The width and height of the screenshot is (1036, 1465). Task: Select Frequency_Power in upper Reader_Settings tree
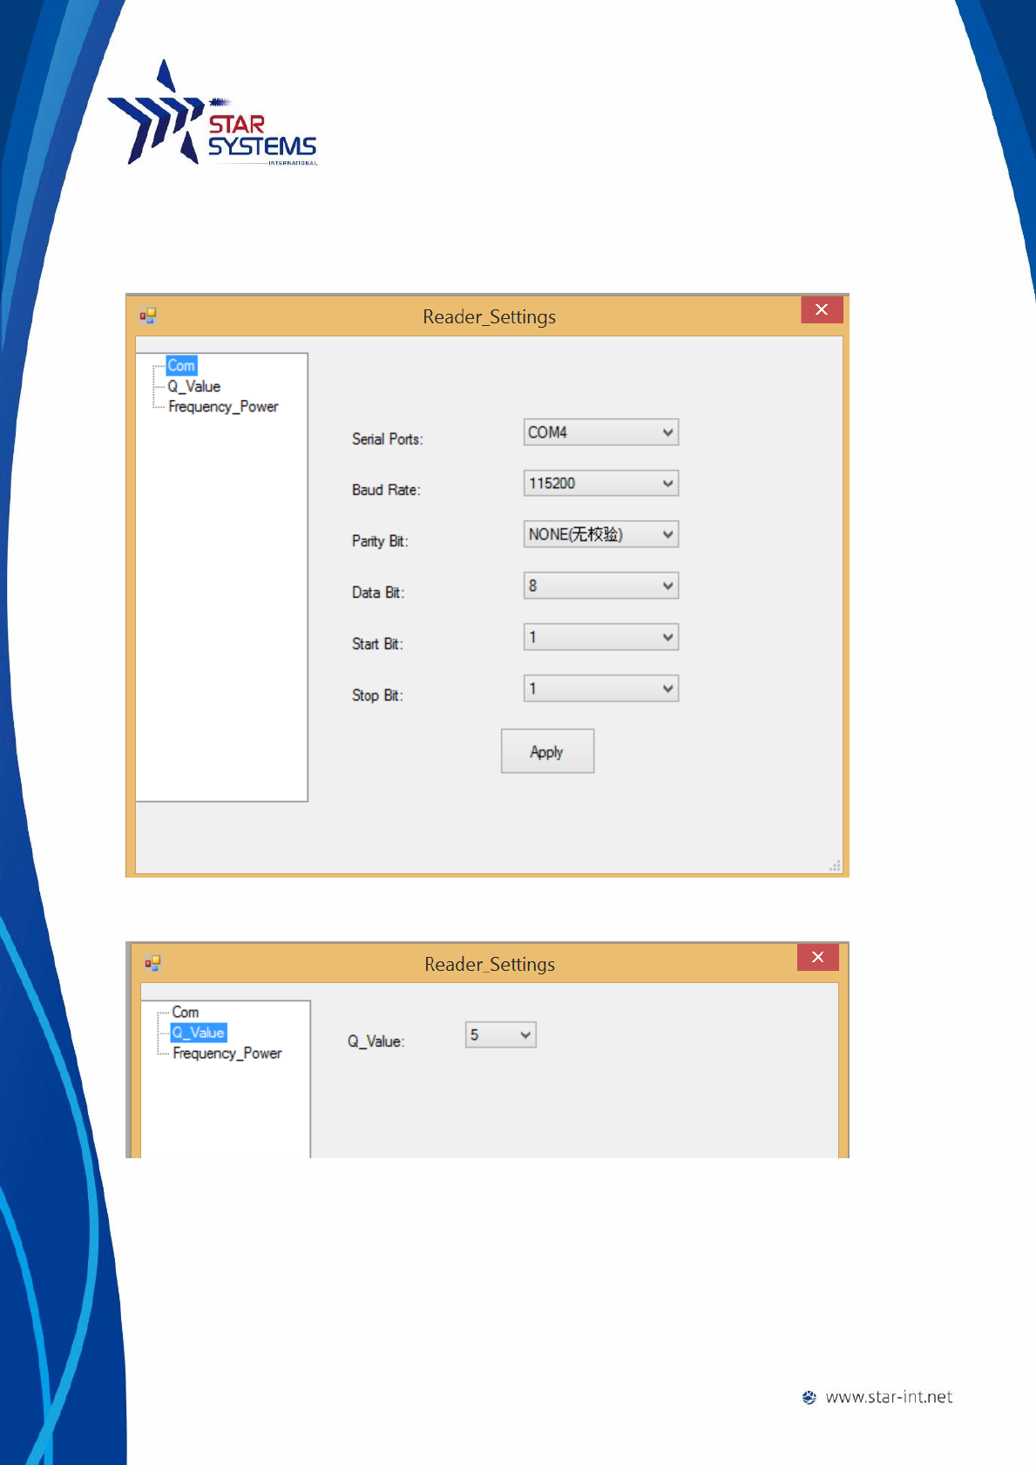223,407
